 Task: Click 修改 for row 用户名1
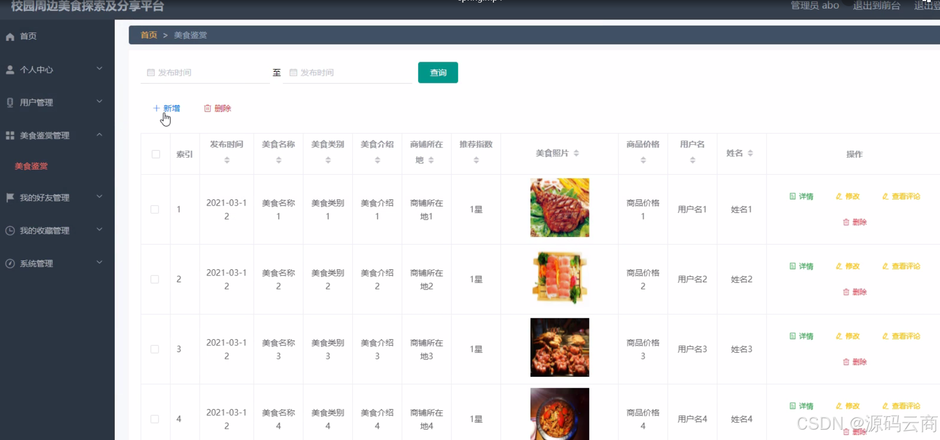tap(848, 196)
